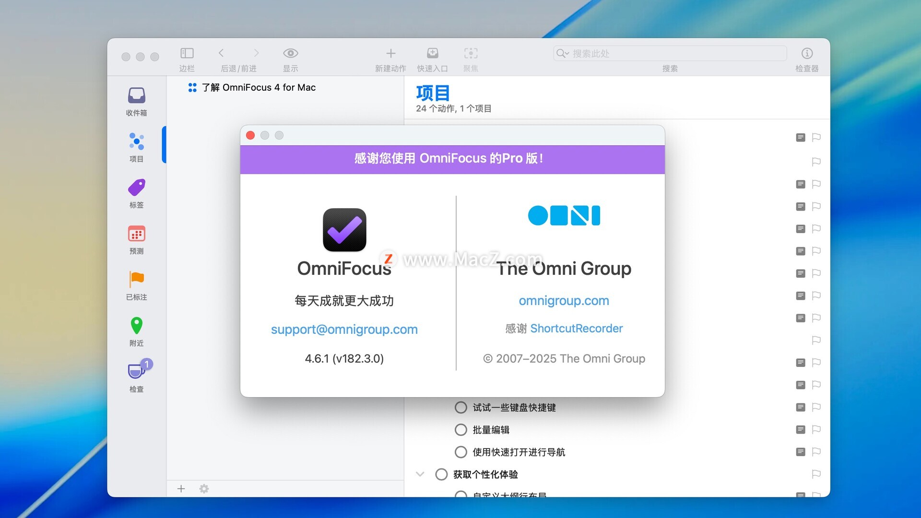Go forward with the 前进 arrow
921x518 pixels.
click(x=256, y=53)
